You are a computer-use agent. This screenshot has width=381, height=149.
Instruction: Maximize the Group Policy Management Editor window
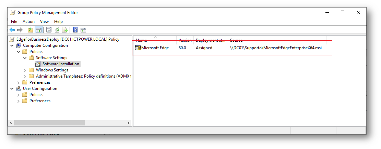pyautogui.click(x=343, y=12)
